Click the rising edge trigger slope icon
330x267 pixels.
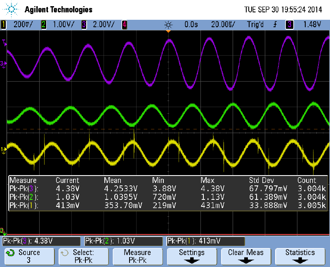tap(274, 25)
